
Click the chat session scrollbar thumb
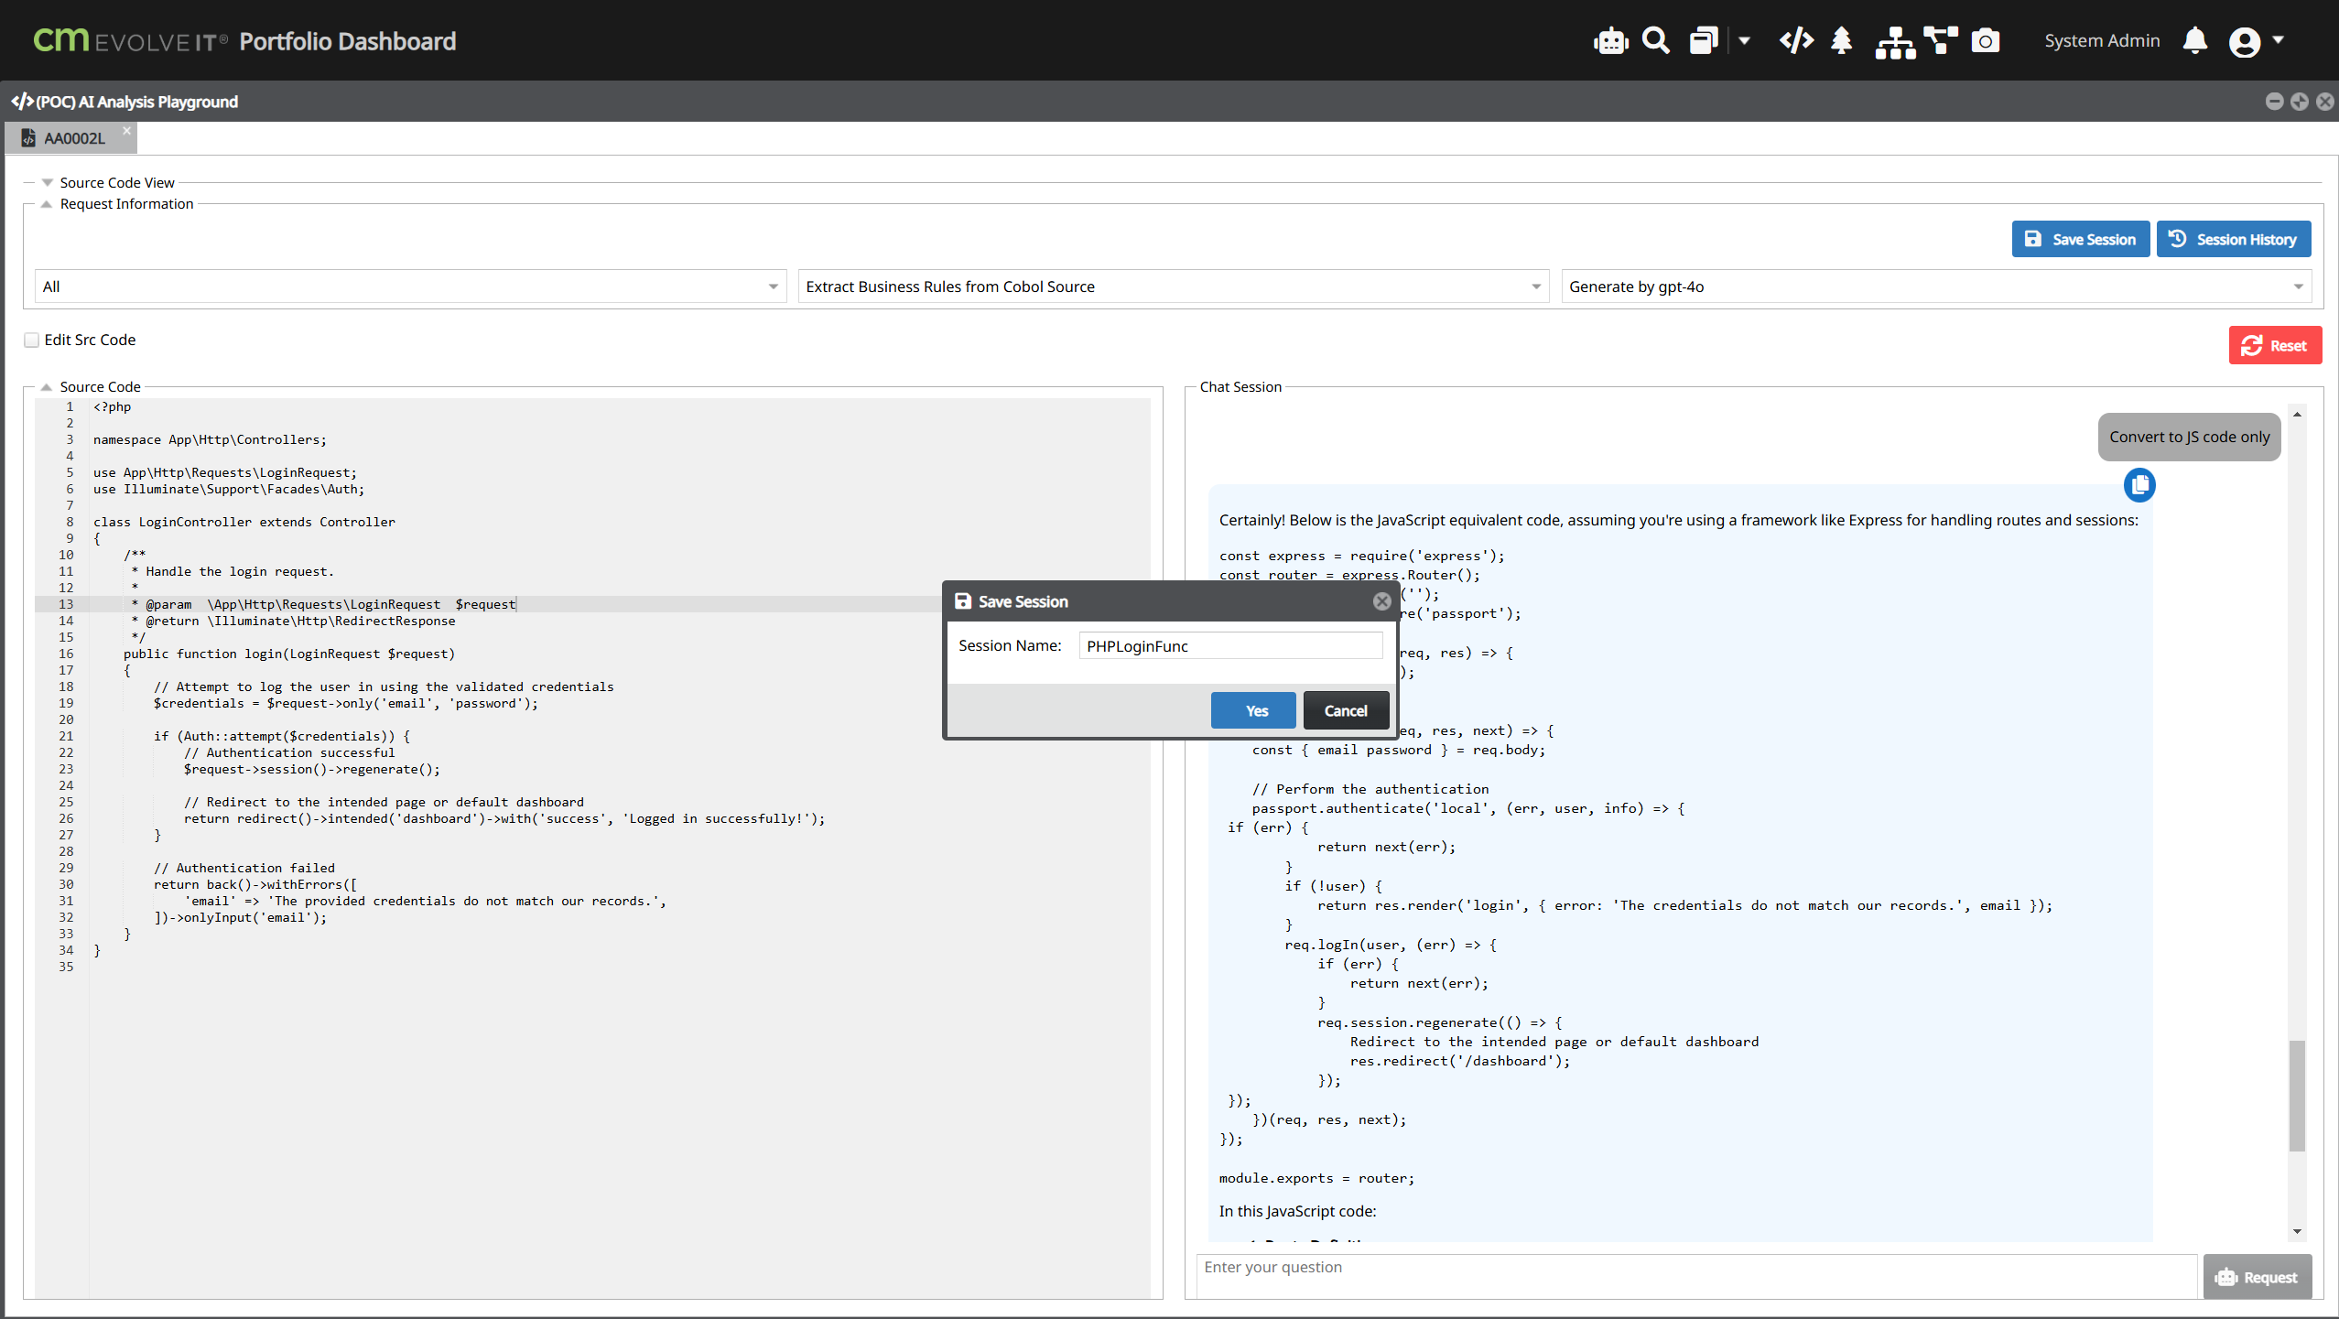2297,1096
